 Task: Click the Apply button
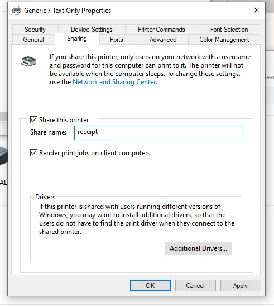coord(241,285)
